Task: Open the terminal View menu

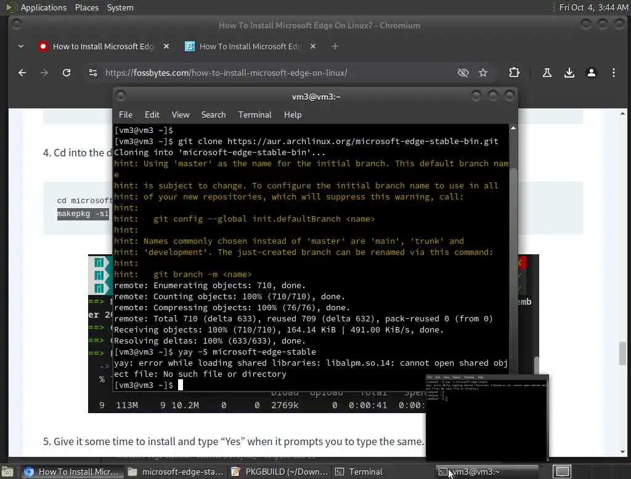Action: click(181, 115)
